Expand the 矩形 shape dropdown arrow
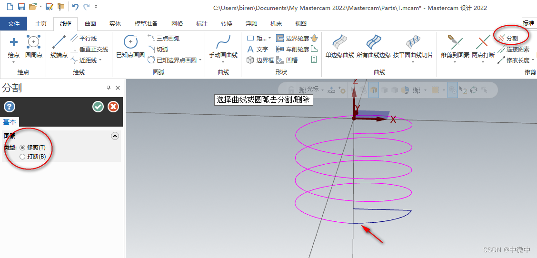Screen dimensions: 537x258 (x=269, y=39)
